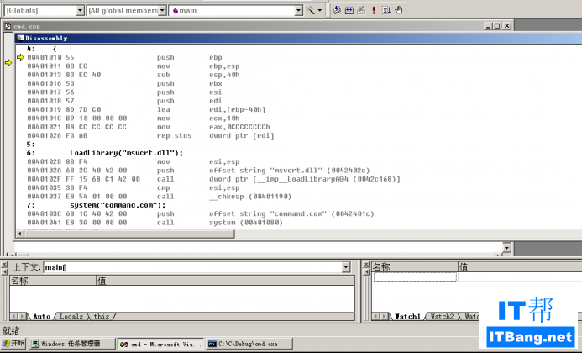The width and height of the screenshot is (582, 353).
Task: Click the Go debug toolbar icon
Action: coord(386,10)
